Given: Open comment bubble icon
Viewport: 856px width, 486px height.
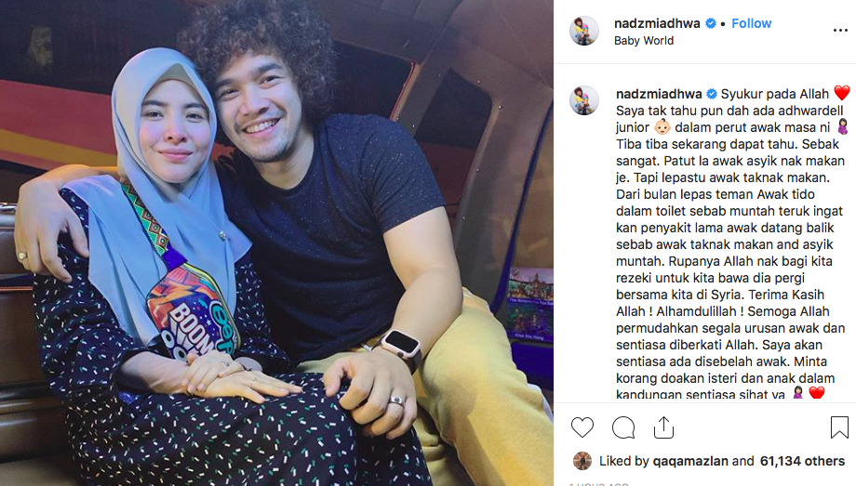Looking at the screenshot, I should click(622, 427).
